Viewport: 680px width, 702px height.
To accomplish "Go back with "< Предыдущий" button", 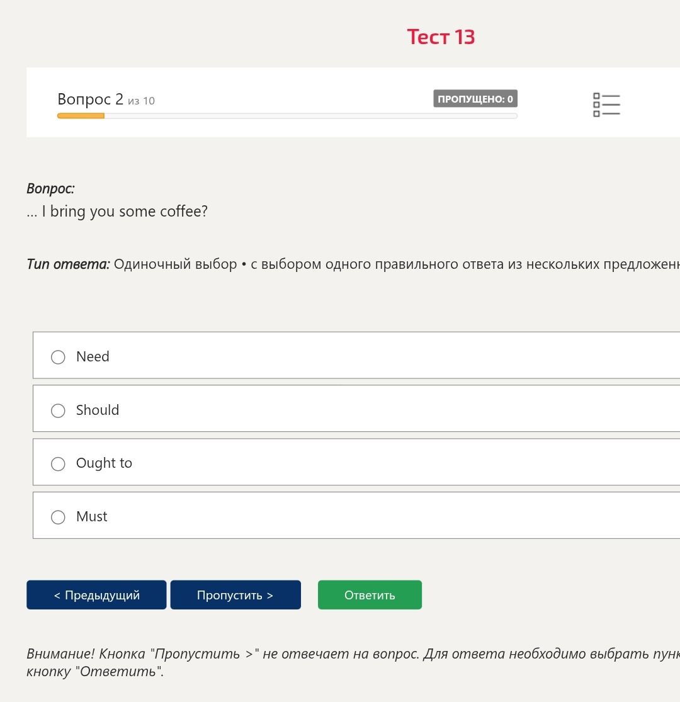I will pyautogui.click(x=96, y=595).
